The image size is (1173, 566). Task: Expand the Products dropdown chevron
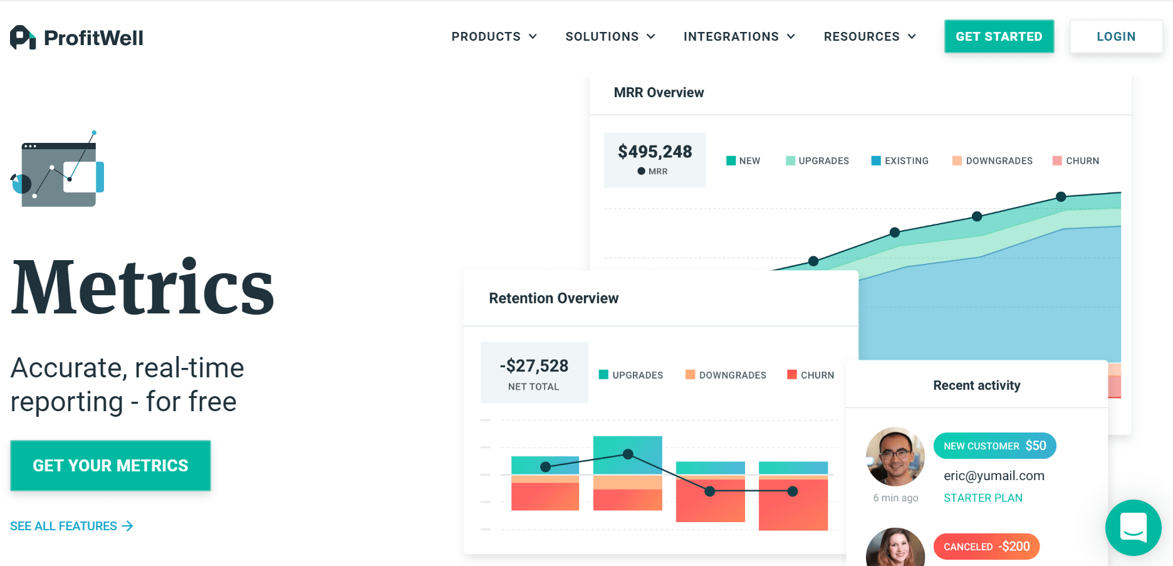point(533,36)
